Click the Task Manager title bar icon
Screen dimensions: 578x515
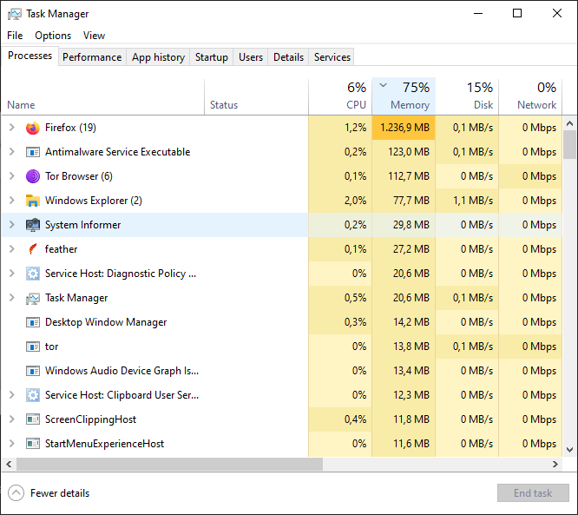click(15, 14)
